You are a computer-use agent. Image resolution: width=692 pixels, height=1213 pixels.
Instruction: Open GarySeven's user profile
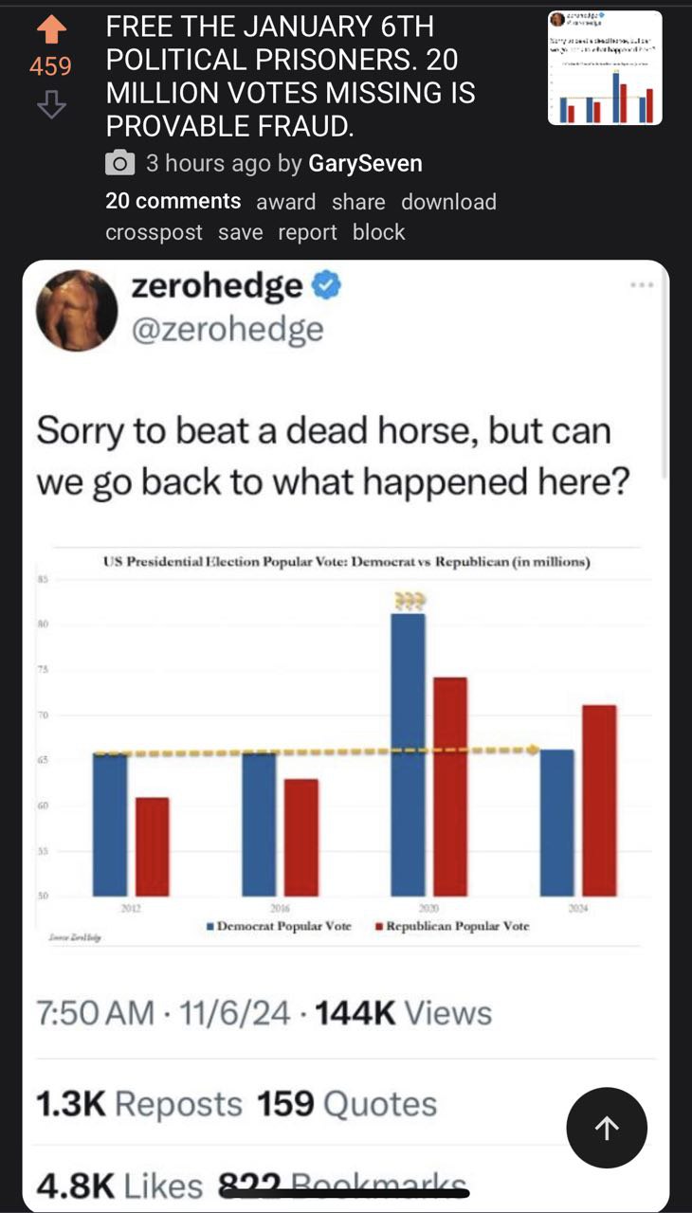[365, 163]
